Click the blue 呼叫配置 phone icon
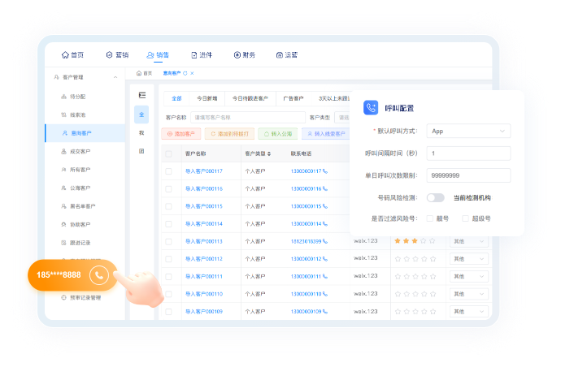This screenshot has width=561, height=367. click(x=371, y=107)
